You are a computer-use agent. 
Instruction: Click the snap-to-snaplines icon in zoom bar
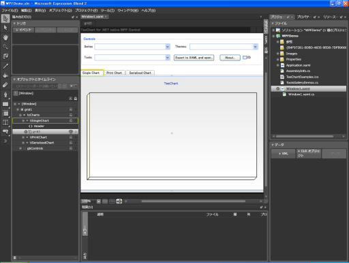point(119,201)
